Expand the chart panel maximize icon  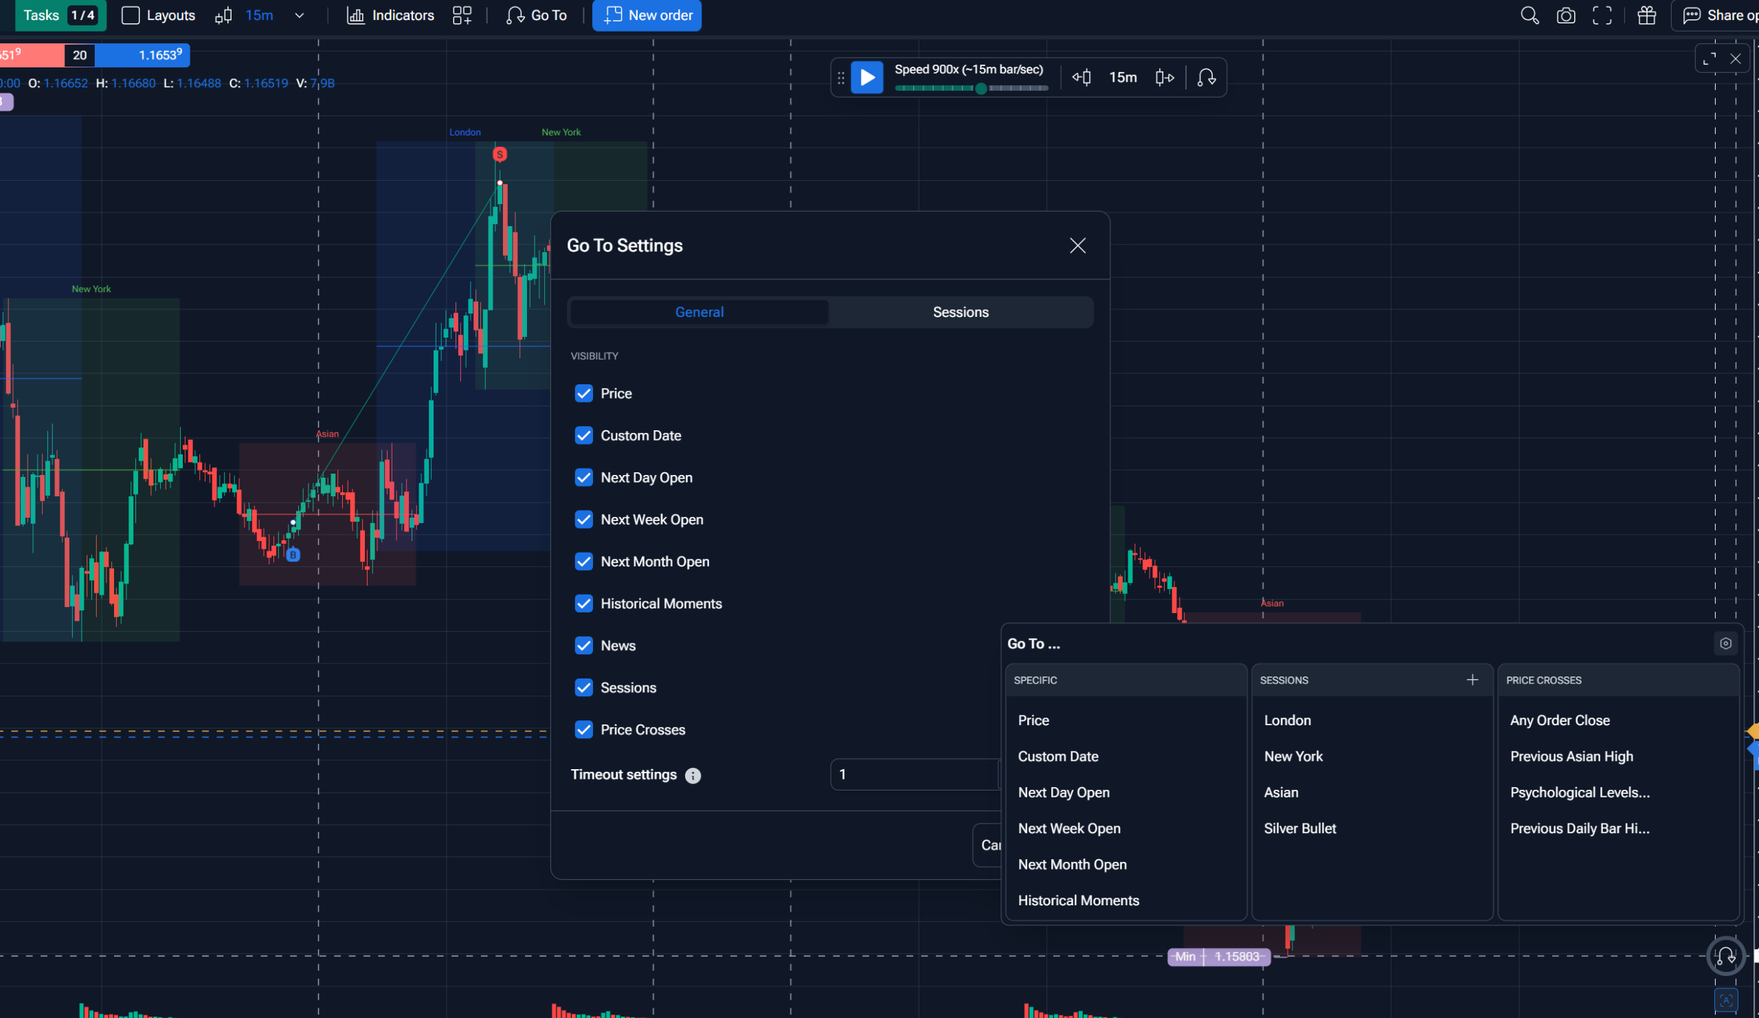click(x=1710, y=59)
